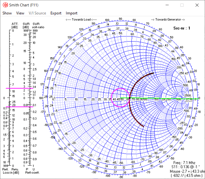Click the Towards Generator label
Viewport: 205px width, 179px height.
click(x=168, y=19)
